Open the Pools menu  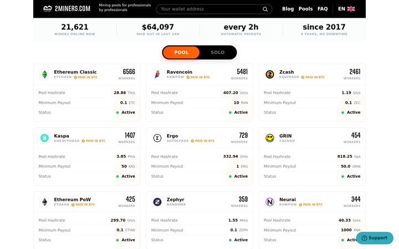pyautogui.click(x=305, y=9)
